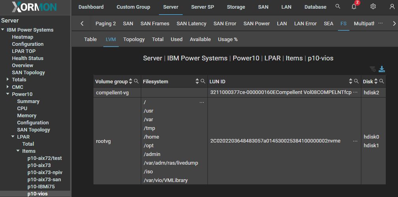Open Power10 Memory in the sidebar

pos(27,115)
